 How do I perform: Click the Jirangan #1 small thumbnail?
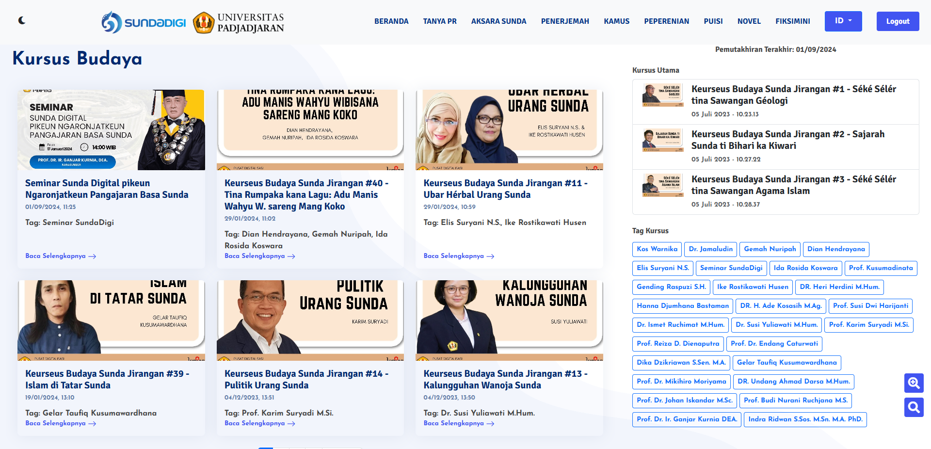pyautogui.click(x=662, y=95)
